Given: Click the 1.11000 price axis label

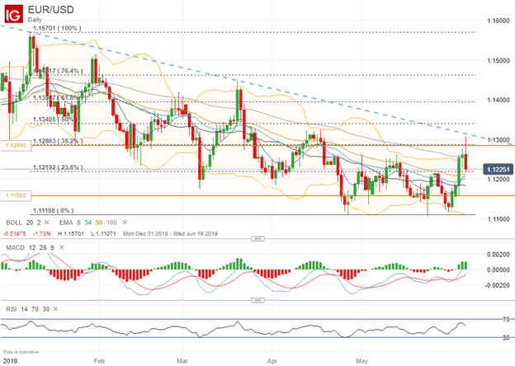Looking at the screenshot, I should coord(498,218).
